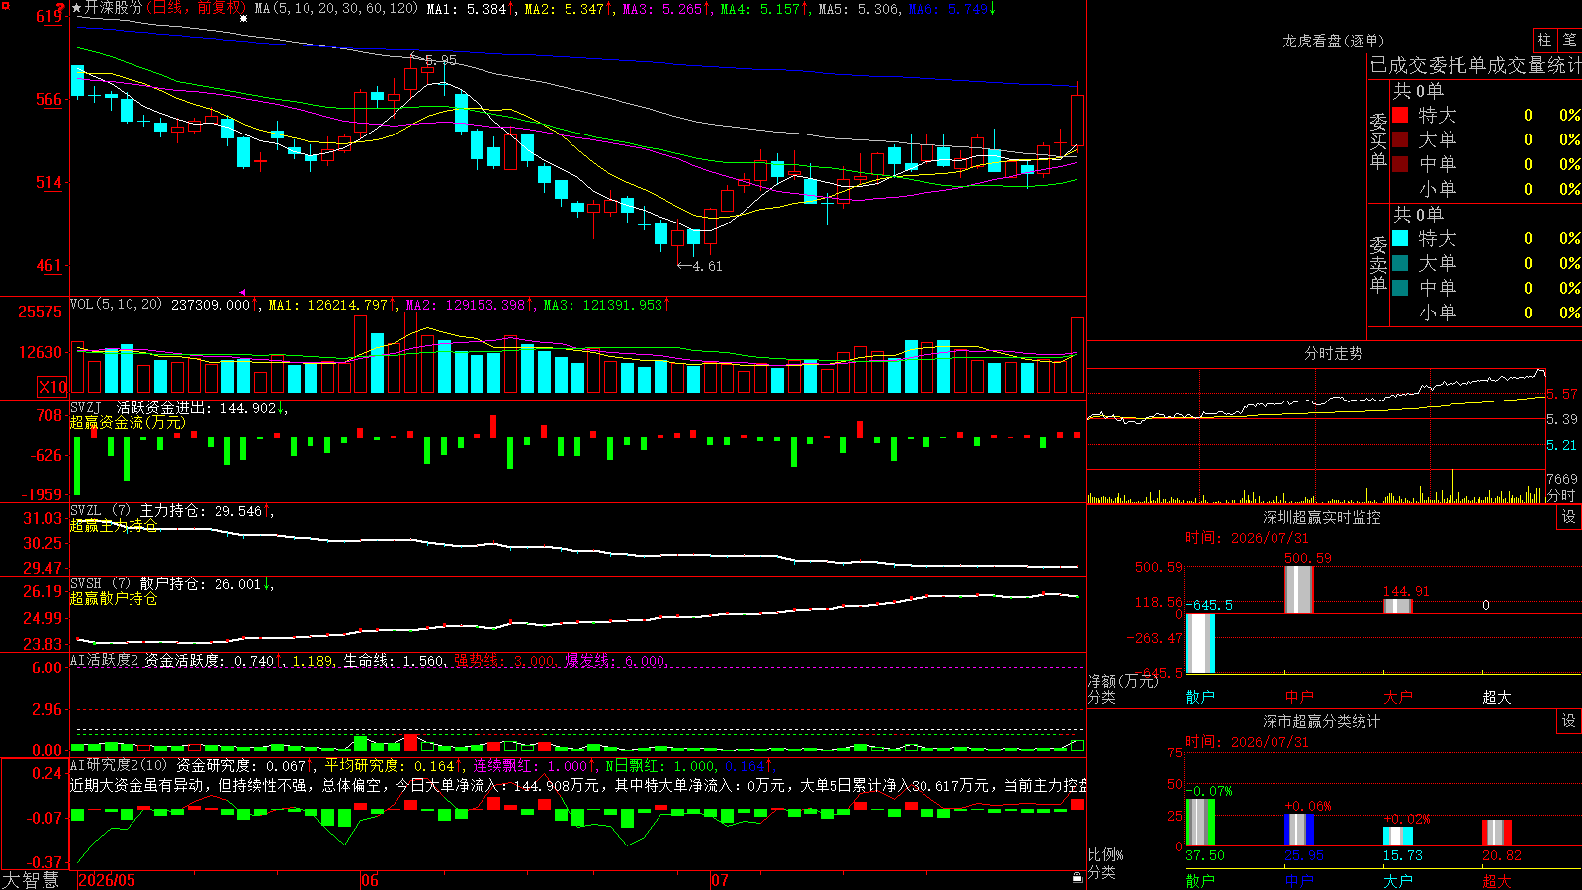Select 超大 category in 深市超赢分类统计 chart
Image resolution: width=1582 pixels, height=890 pixels.
click(x=1497, y=880)
